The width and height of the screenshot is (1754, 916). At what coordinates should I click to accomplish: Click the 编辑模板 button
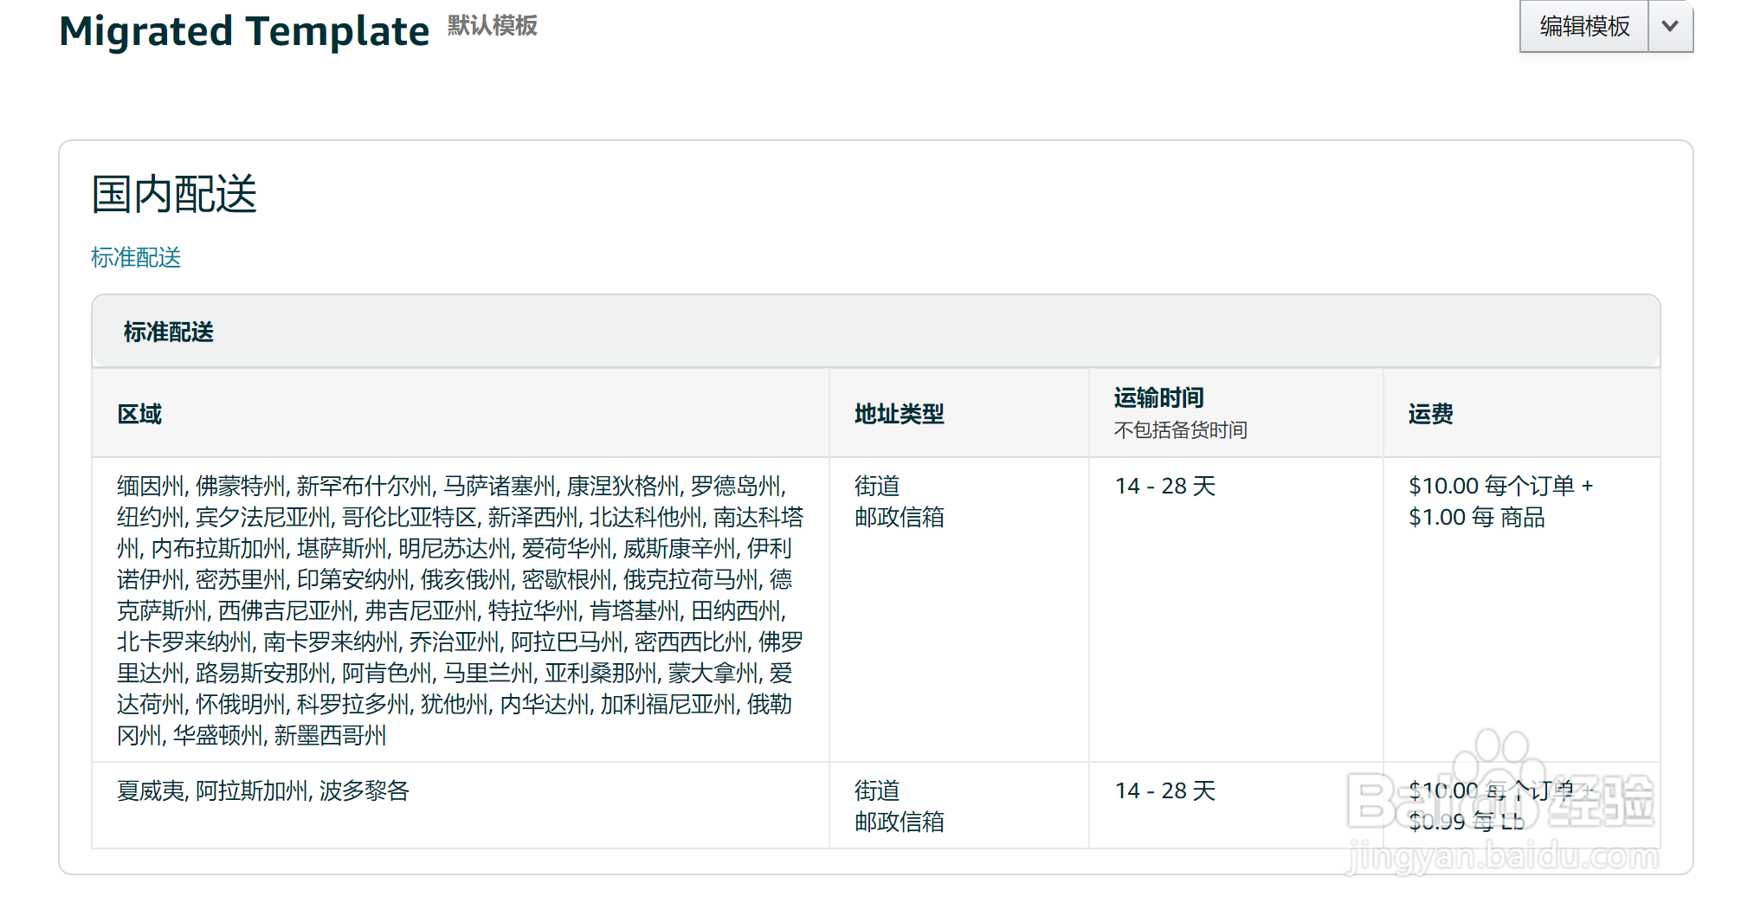[1583, 26]
